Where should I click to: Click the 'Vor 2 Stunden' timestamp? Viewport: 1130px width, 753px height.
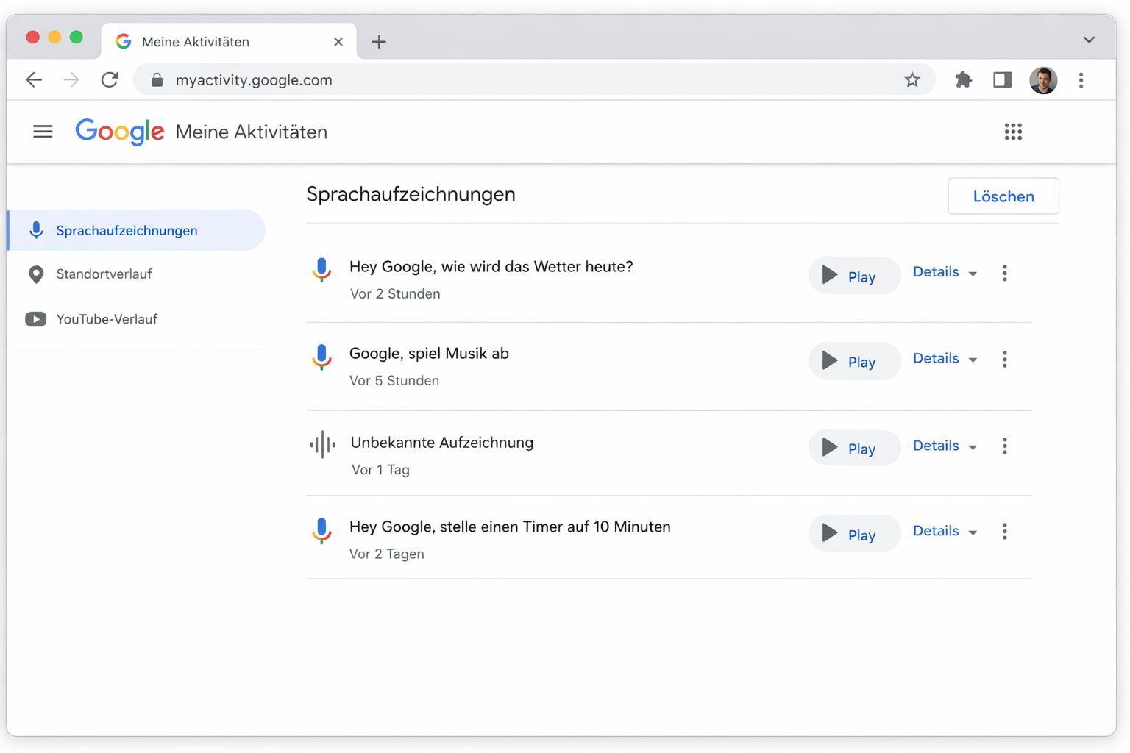[x=395, y=294]
